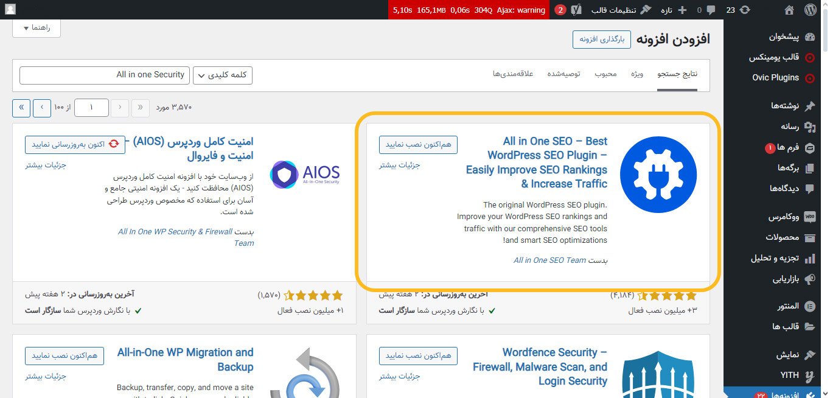Open the comments bubble in admin bar
The width and height of the screenshot is (830, 398).
pyautogui.click(x=706, y=10)
